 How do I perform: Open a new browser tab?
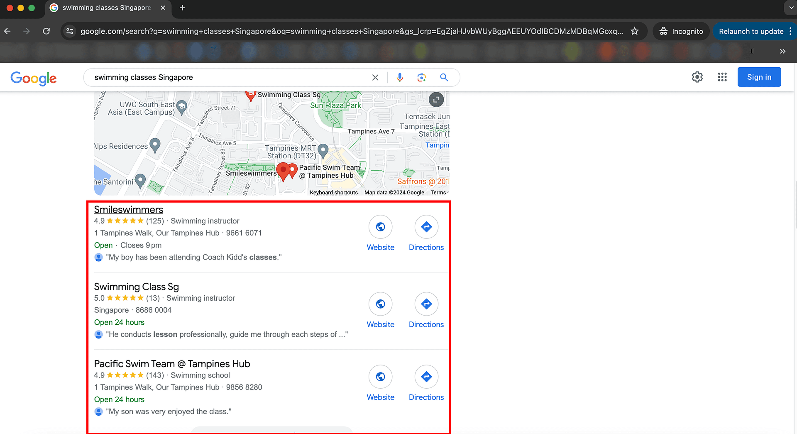(182, 8)
